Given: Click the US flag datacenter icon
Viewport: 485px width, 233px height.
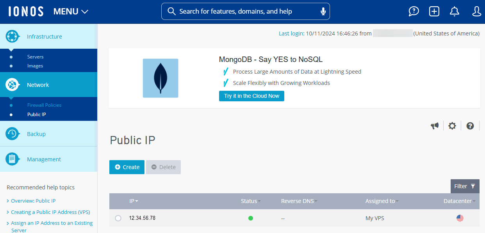Looking at the screenshot, I should click(x=460, y=218).
